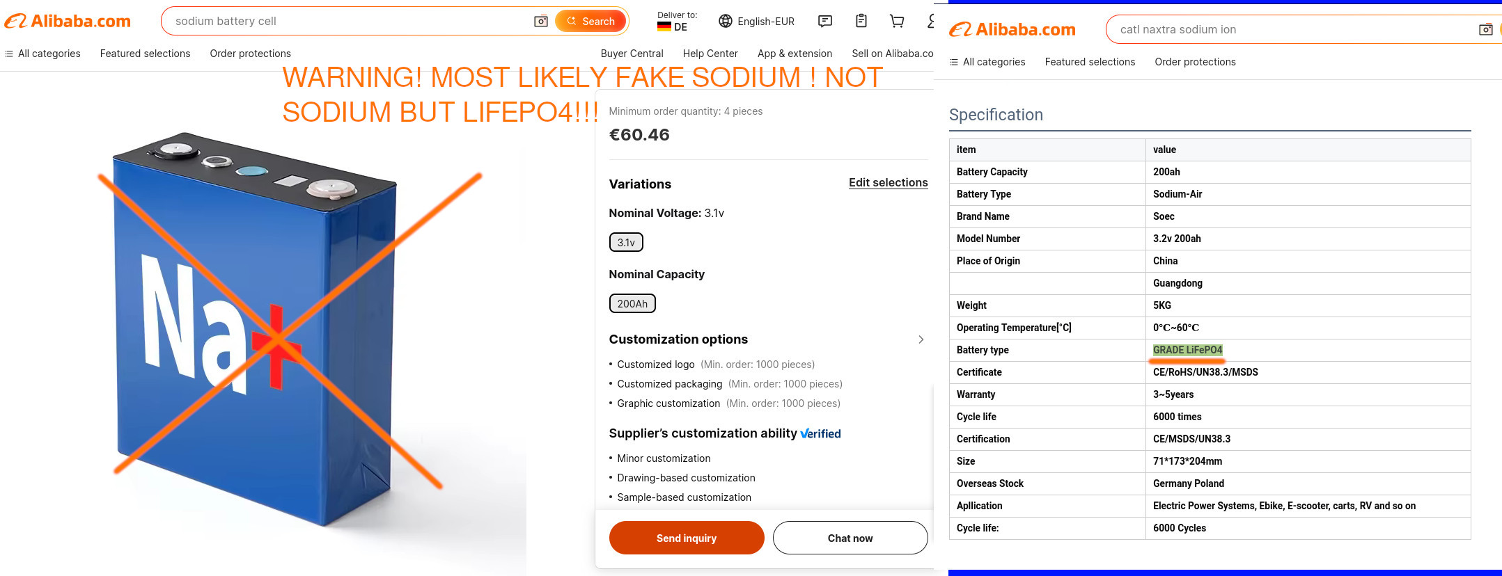Expand Customization options chevron
The width and height of the screenshot is (1502, 576).
point(921,339)
